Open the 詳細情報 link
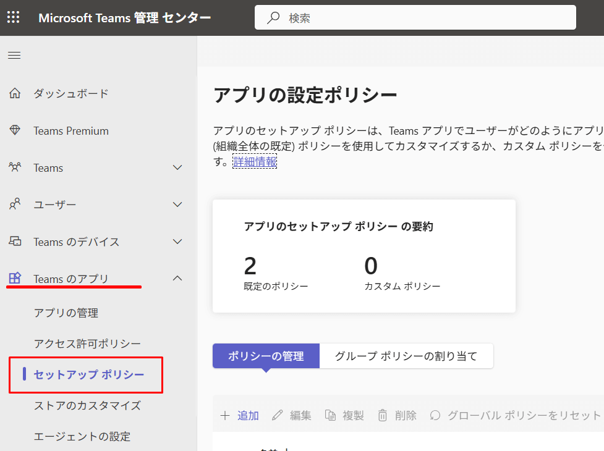The image size is (604, 451). click(255, 162)
